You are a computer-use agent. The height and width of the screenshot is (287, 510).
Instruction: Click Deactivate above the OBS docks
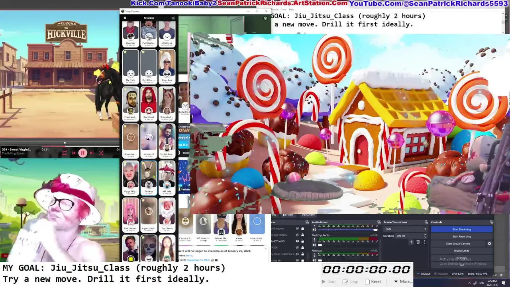[308, 215]
